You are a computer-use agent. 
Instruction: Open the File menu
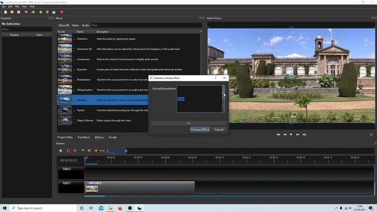click(4, 6)
